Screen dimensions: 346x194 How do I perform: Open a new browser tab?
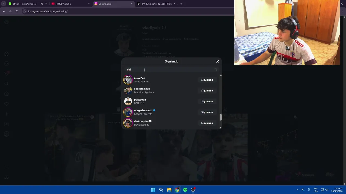181,4
